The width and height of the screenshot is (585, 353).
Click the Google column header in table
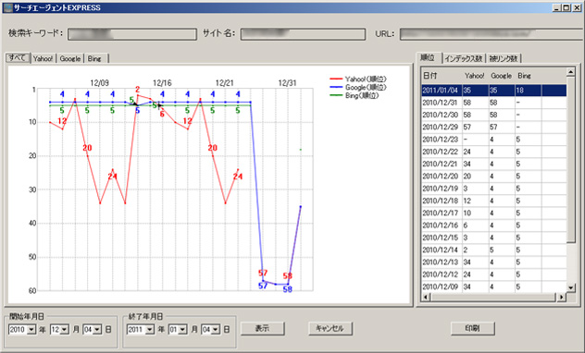point(502,76)
